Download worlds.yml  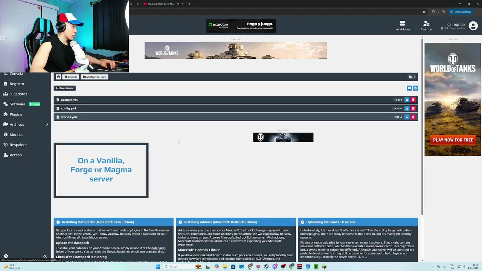407,117
